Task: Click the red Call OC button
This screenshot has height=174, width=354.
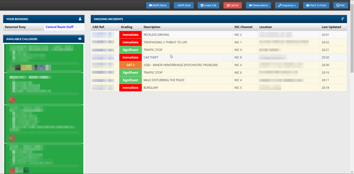Action: tap(232, 5)
